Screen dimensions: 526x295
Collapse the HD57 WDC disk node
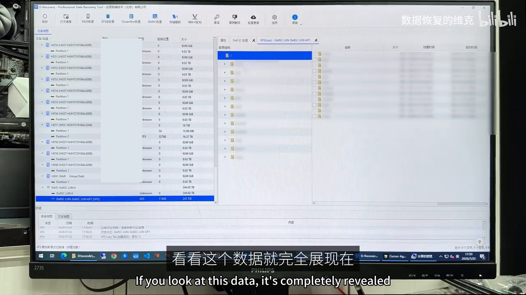pyautogui.click(x=42, y=125)
